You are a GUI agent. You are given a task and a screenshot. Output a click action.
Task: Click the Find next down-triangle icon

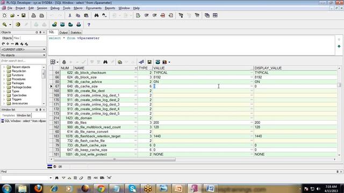[63, 178]
